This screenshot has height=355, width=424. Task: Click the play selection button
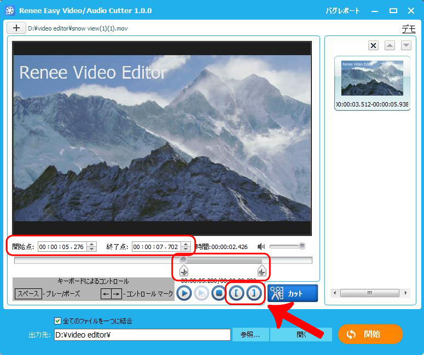pos(201,293)
